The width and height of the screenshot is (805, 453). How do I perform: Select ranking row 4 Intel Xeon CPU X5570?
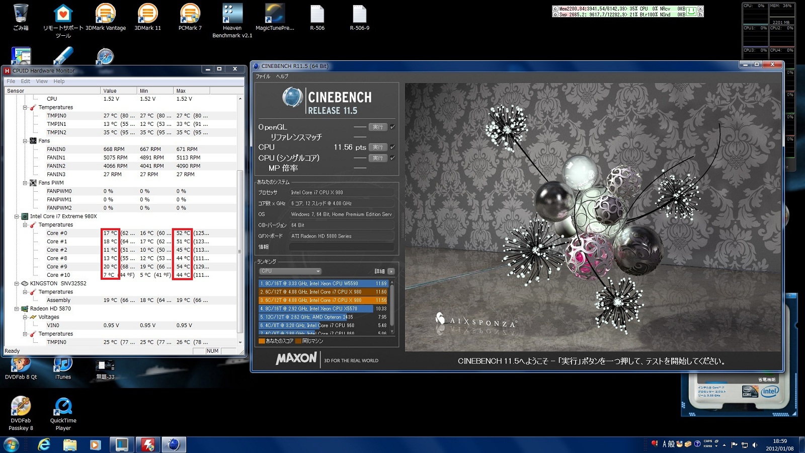[x=323, y=309]
